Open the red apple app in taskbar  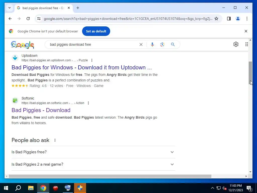[x=55, y=188]
